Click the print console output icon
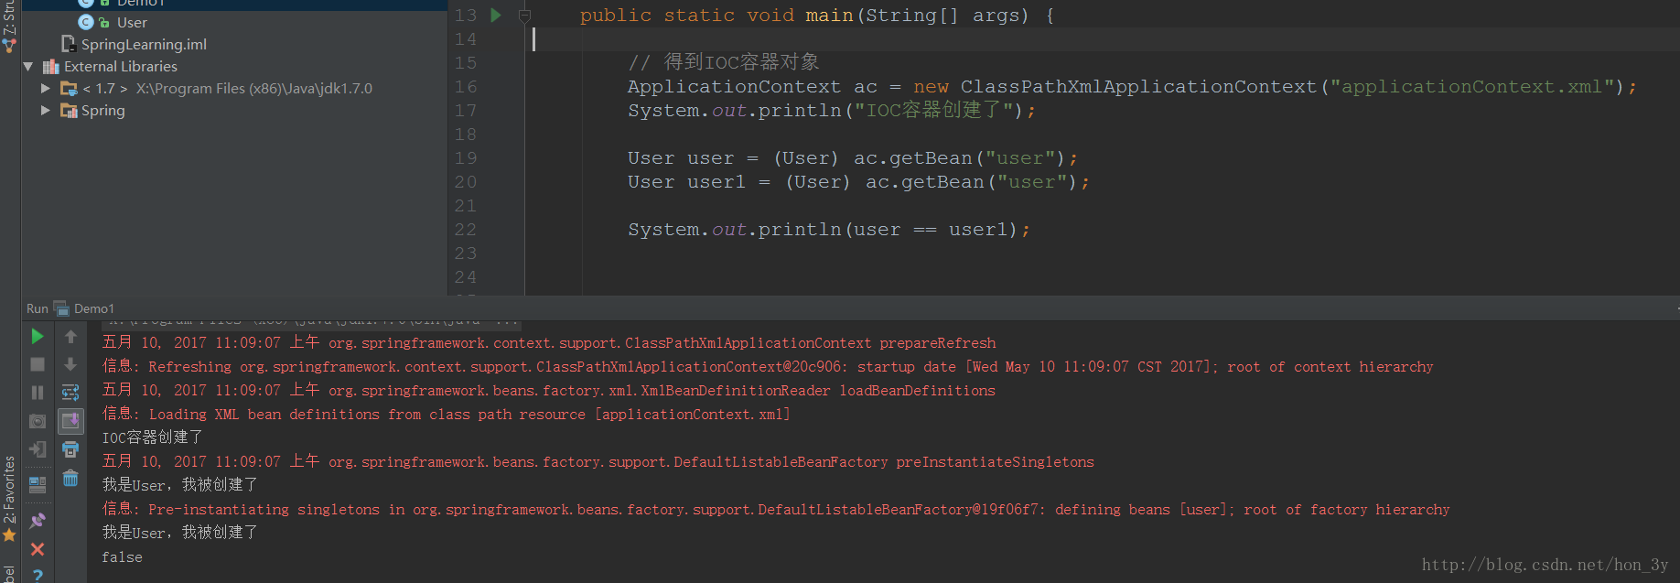 [70, 449]
